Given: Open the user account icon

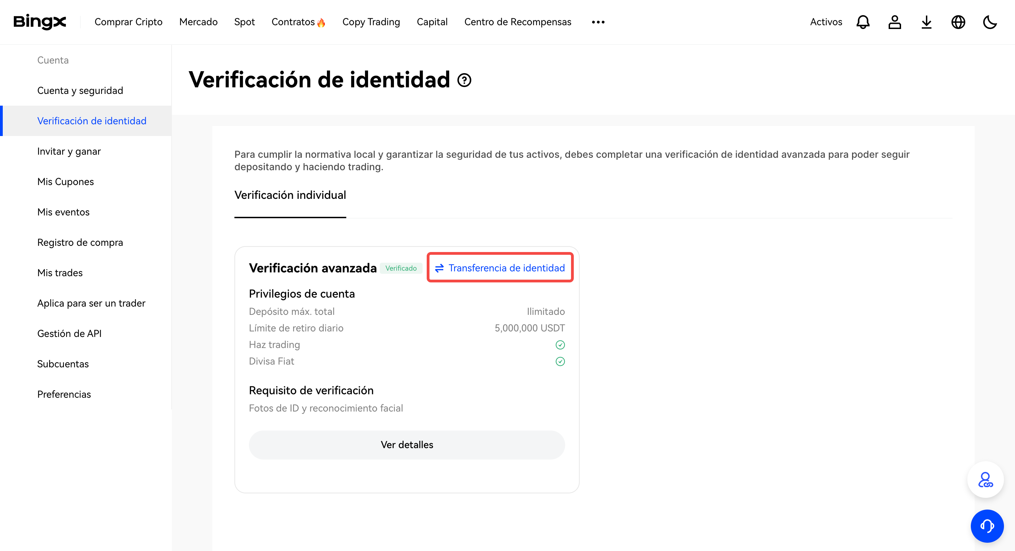Looking at the screenshot, I should tap(895, 22).
